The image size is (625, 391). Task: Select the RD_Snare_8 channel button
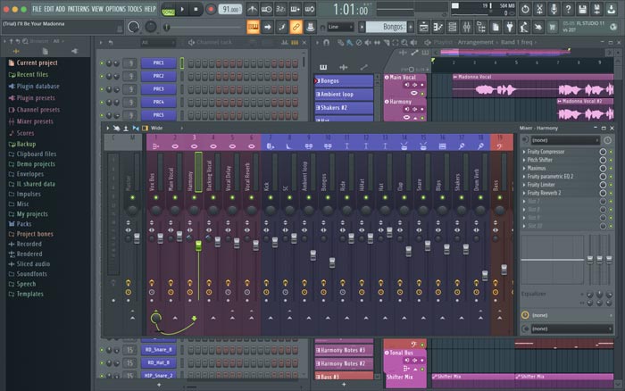coord(158,350)
